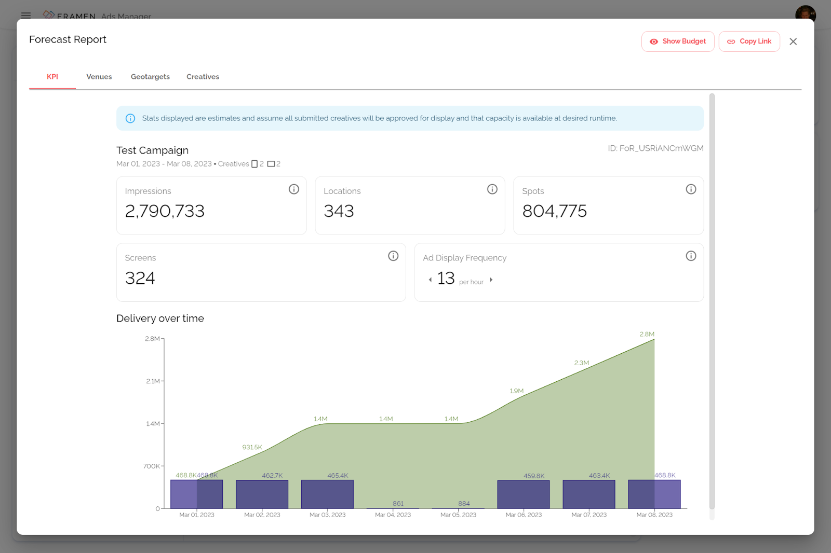The height and width of the screenshot is (553, 831).
Task: Click the info icon in the estimates banner
Action: pos(130,118)
